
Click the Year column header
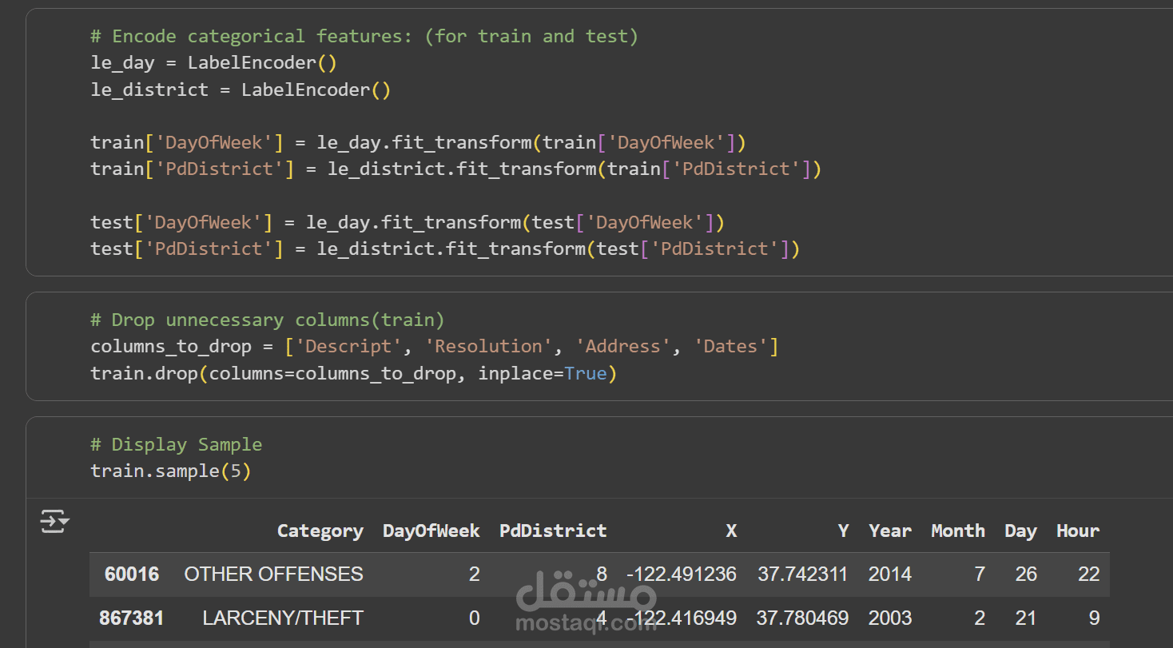(890, 531)
